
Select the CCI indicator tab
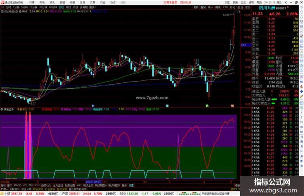37,185
